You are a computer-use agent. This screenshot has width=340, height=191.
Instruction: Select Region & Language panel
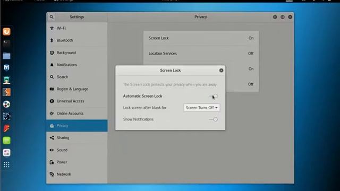(x=77, y=89)
